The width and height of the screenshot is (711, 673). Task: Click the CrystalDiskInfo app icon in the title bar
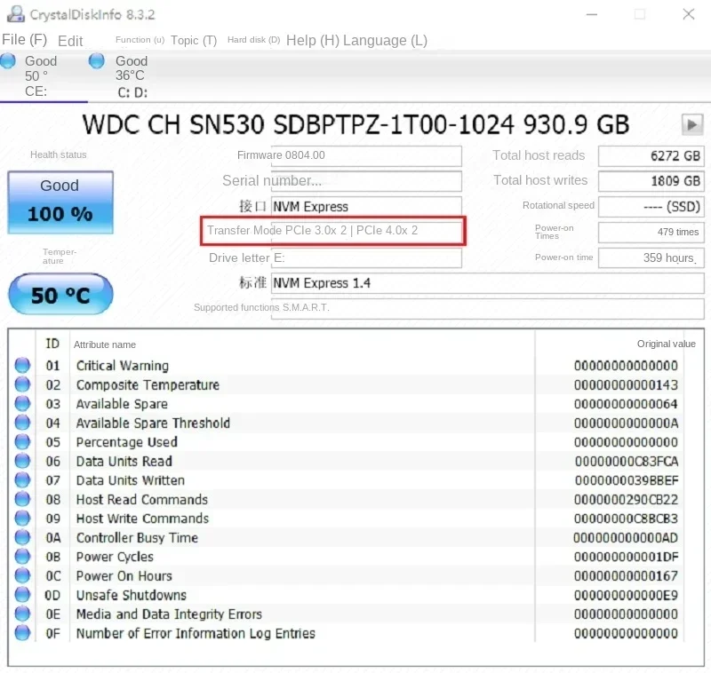[x=16, y=14]
